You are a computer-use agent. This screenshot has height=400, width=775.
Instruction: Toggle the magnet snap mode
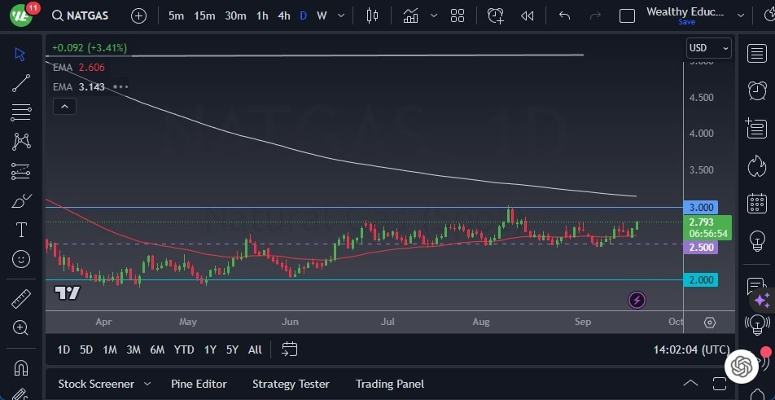(21, 367)
